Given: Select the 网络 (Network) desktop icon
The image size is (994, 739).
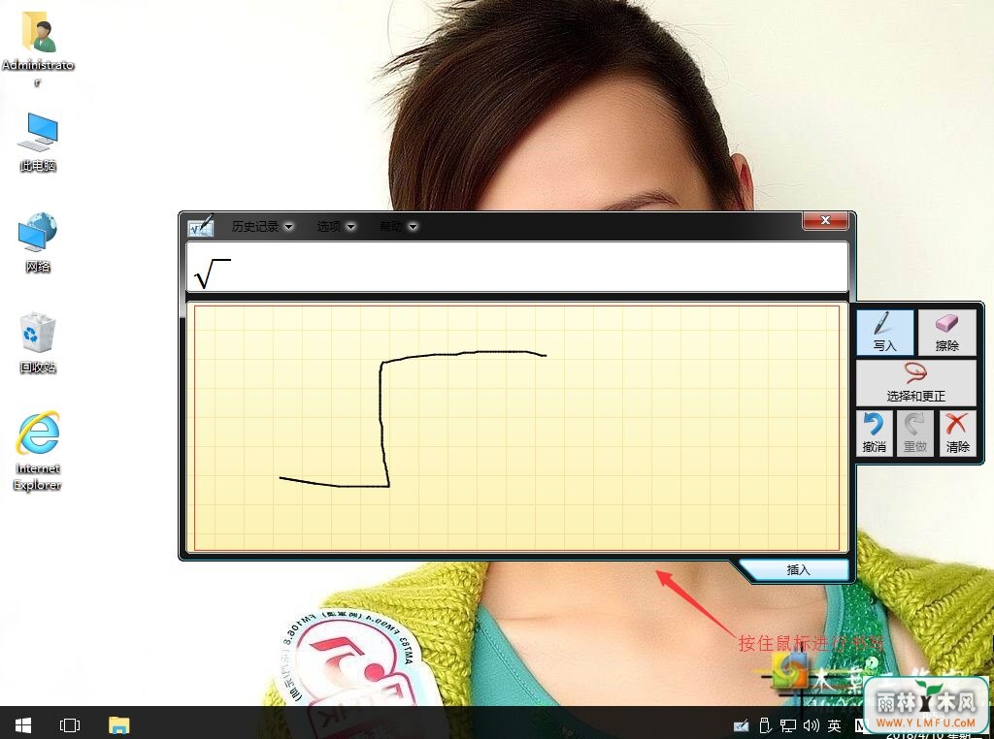Looking at the screenshot, I should (38, 243).
